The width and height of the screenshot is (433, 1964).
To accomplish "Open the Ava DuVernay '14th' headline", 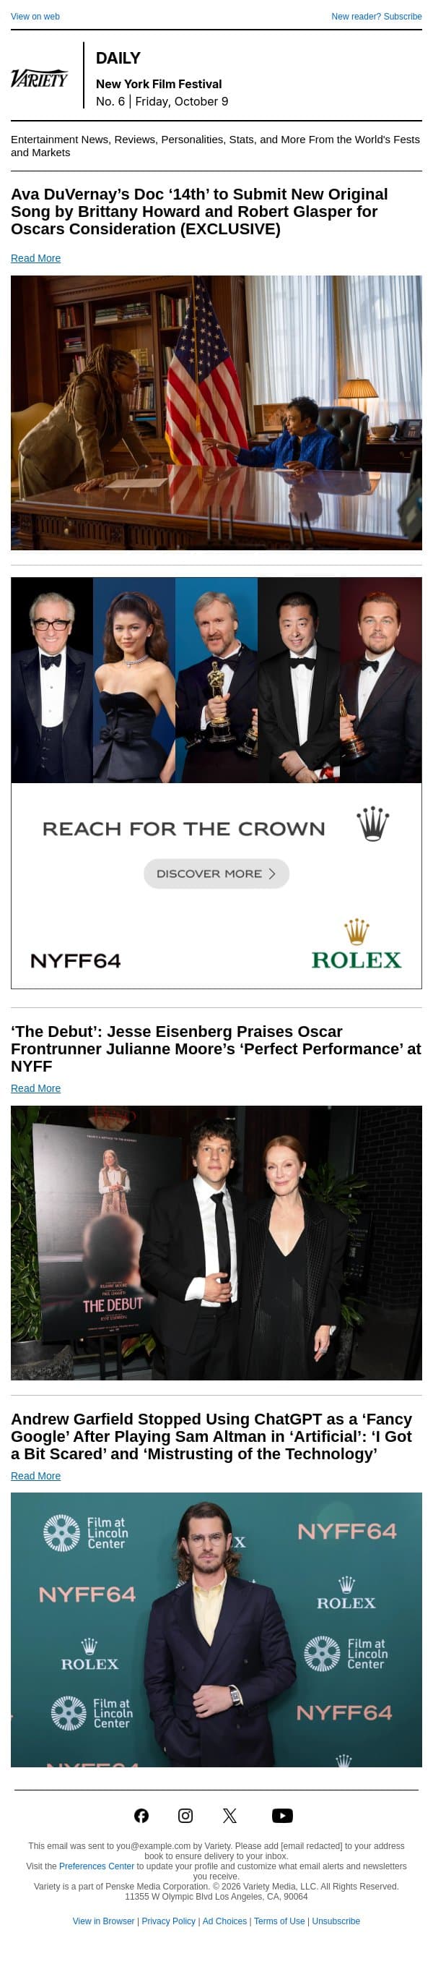I will coord(201,211).
